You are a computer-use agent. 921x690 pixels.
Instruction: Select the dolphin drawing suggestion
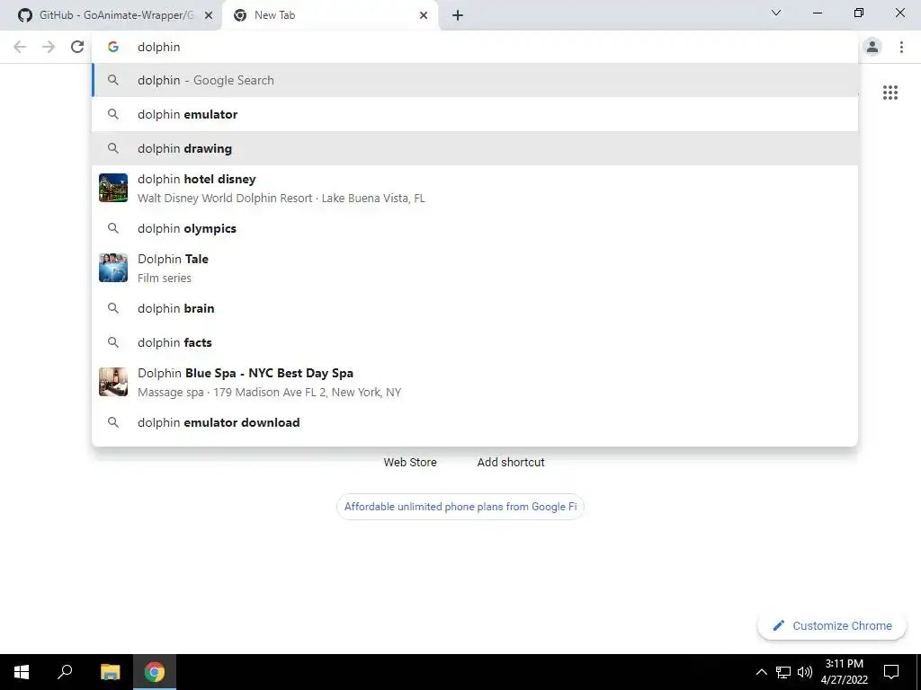(x=475, y=148)
